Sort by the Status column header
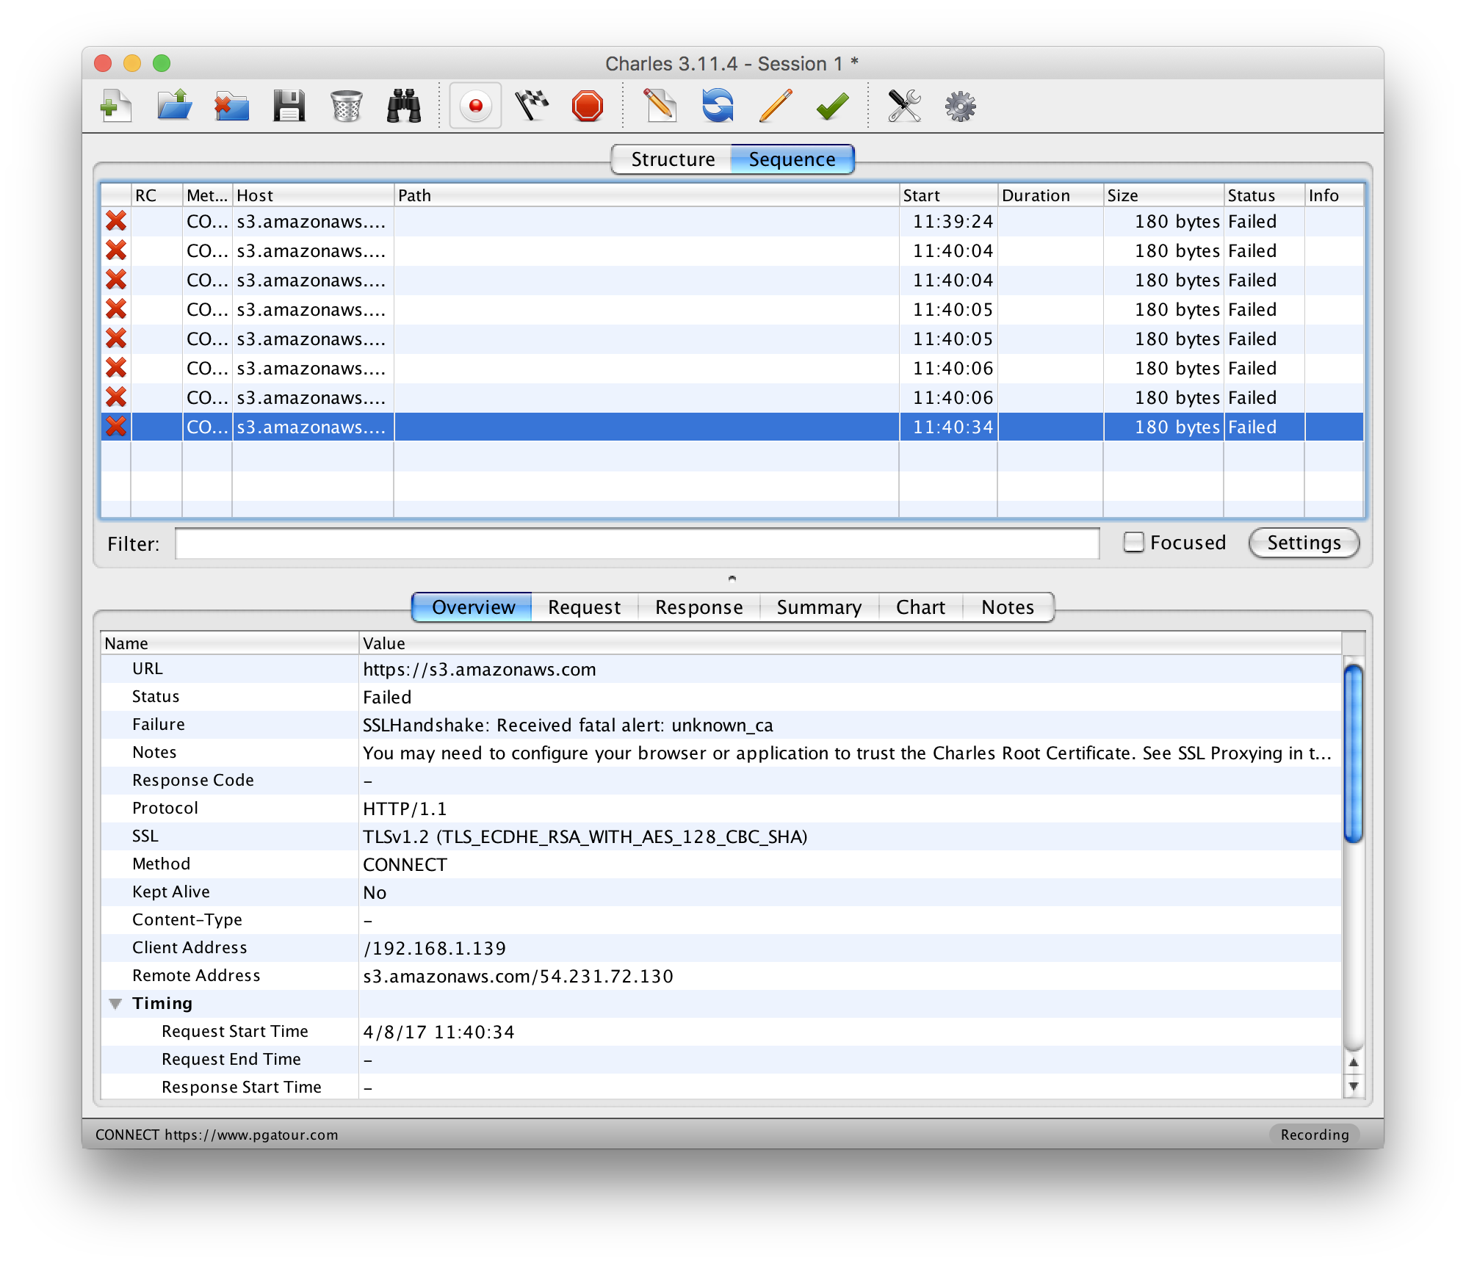 [1264, 195]
